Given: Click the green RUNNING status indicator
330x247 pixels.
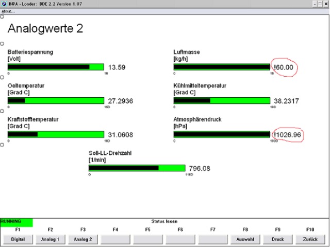Looking at the screenshot, I should point(16,222).
